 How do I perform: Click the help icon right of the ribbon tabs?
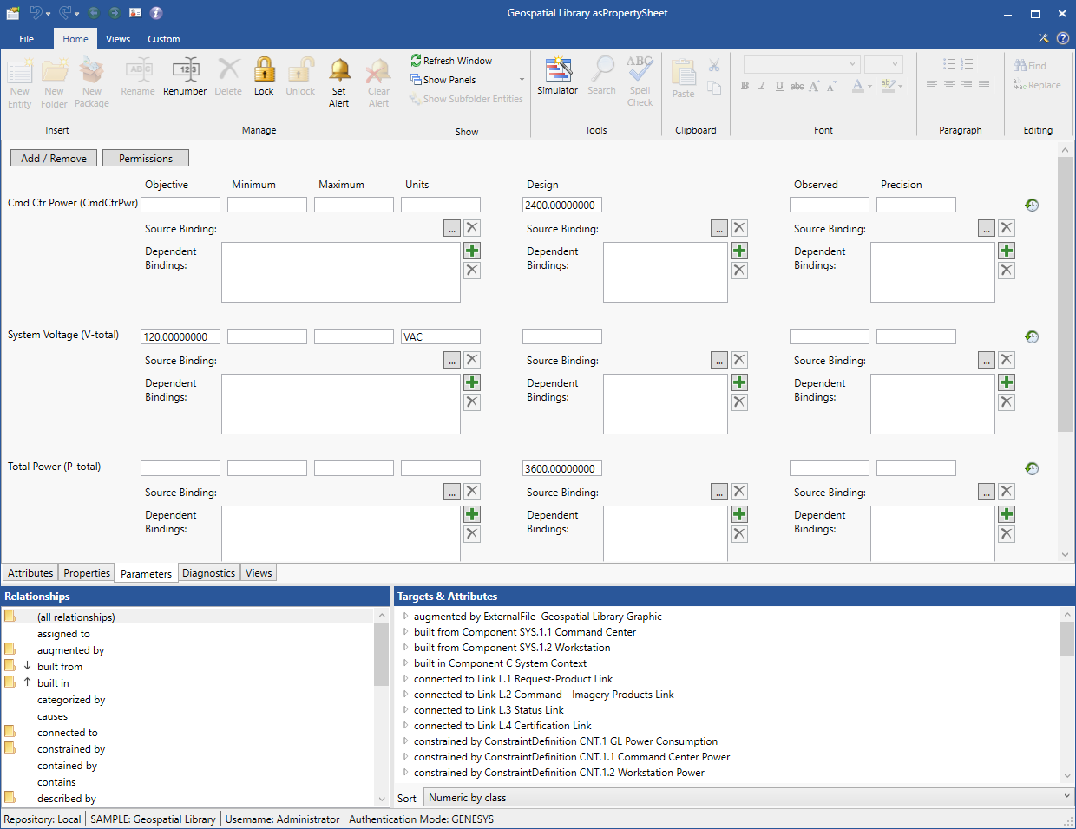pyautogui.click(x=1062, y=38)
